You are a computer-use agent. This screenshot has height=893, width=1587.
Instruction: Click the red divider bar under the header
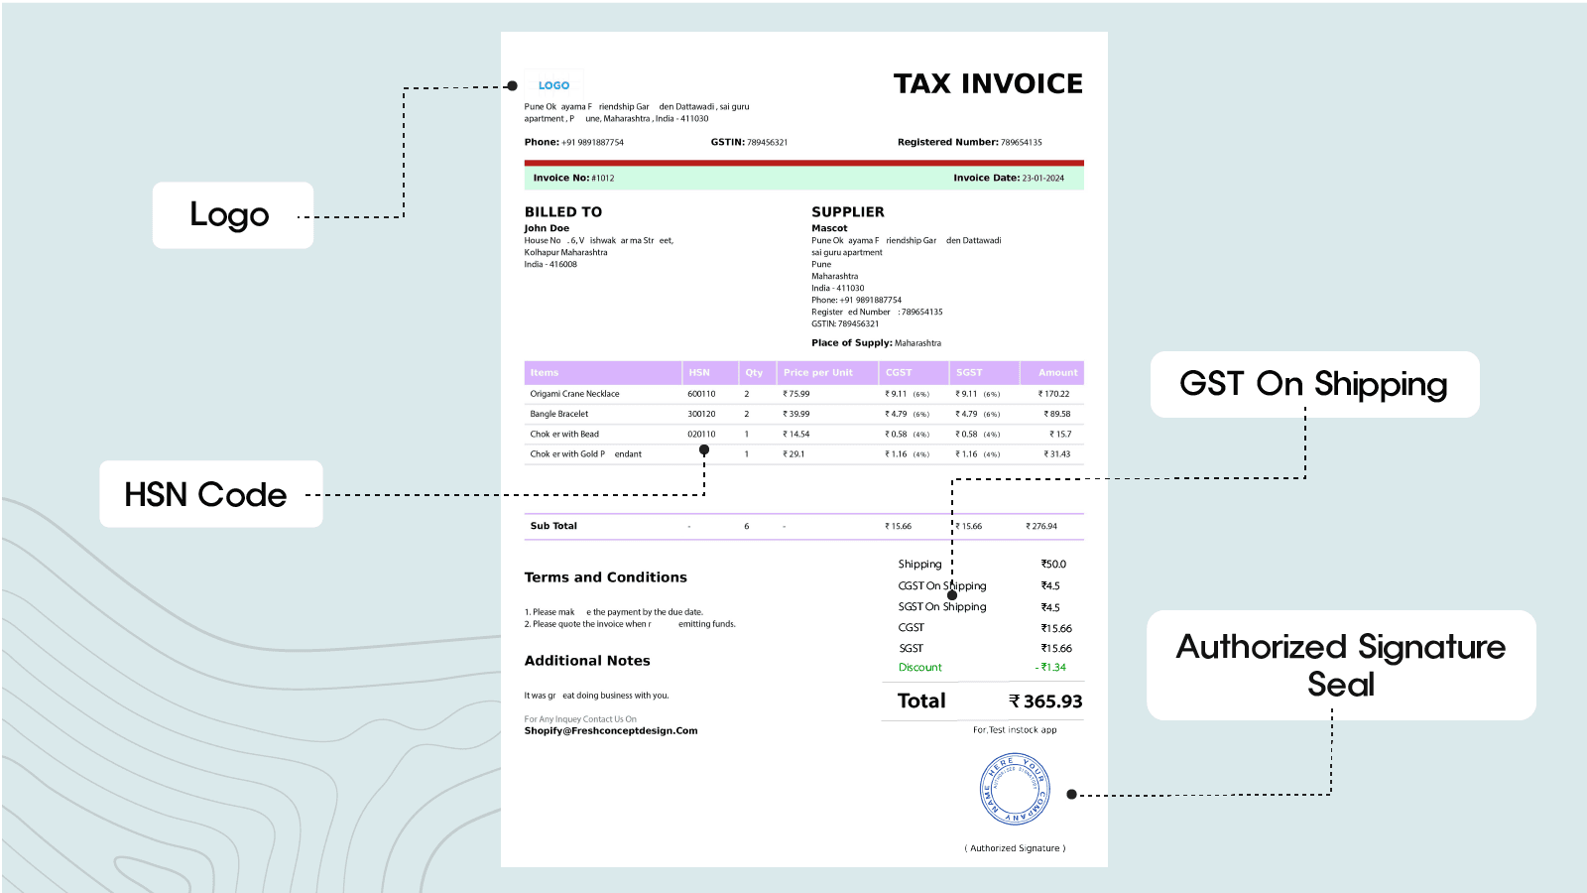803,163
